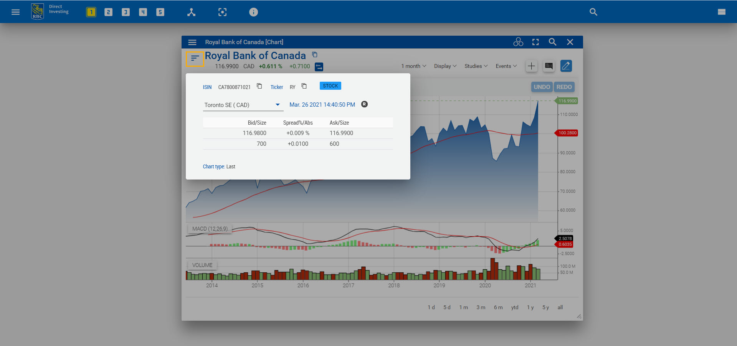Image resolution: width=737 pixels, height=346 pixels.
Task: Open the Studies dropdown
Action: pos(475,66)
